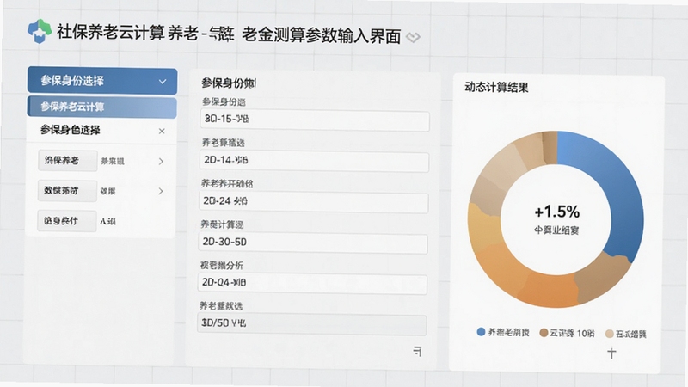Click the +1.5% center value
The height and width of the screenshot is (387, 688).
click(x=556, y=212)
